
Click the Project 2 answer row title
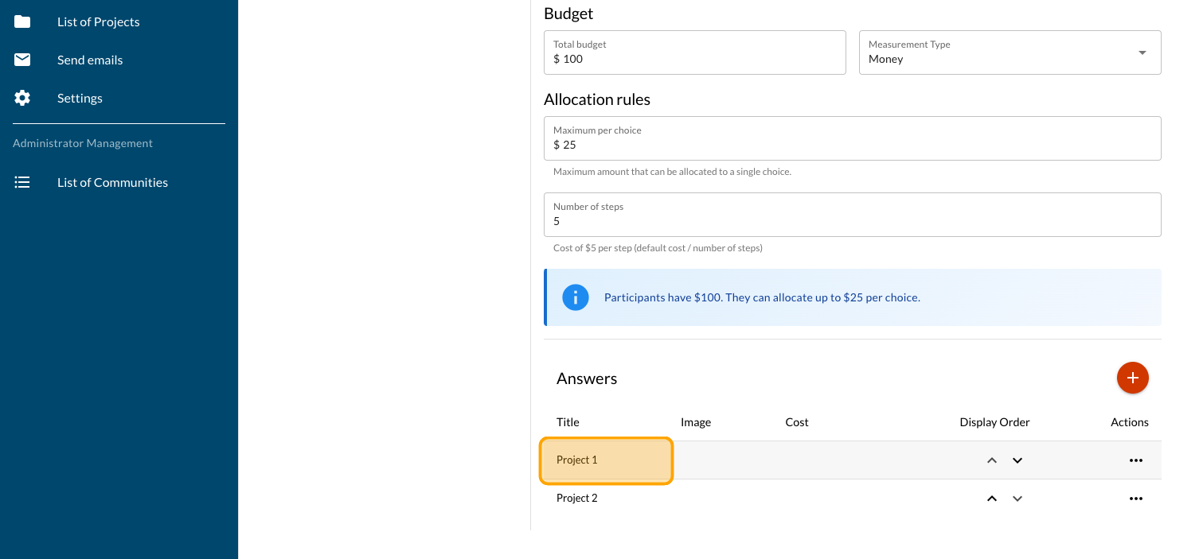[577, 499]
